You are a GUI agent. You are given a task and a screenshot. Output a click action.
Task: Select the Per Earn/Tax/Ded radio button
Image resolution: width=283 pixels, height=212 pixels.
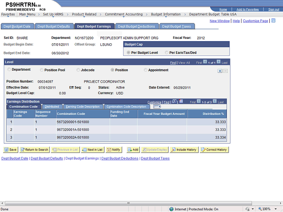tap(167, 53)
